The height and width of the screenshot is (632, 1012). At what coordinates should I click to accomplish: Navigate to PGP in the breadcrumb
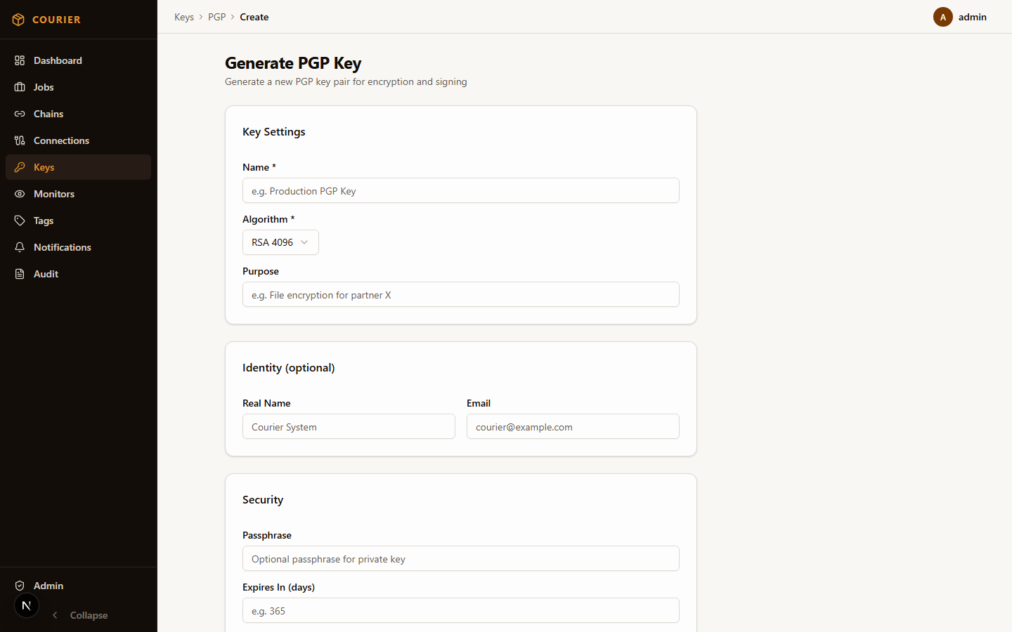[x=217, y=17]
